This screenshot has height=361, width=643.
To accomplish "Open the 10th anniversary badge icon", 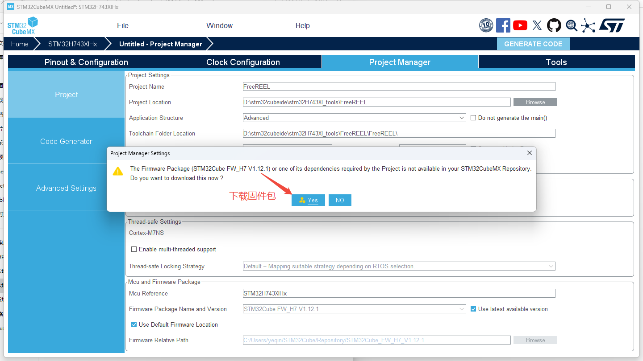I will [486, 25].
